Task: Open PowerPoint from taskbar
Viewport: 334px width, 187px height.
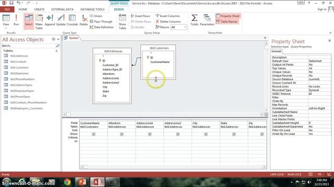Action: coord(82,182)
